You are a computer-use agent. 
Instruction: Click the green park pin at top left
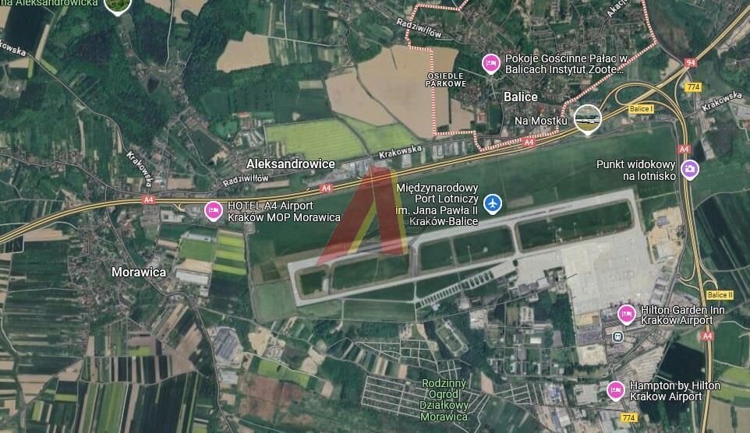[118, 5]
